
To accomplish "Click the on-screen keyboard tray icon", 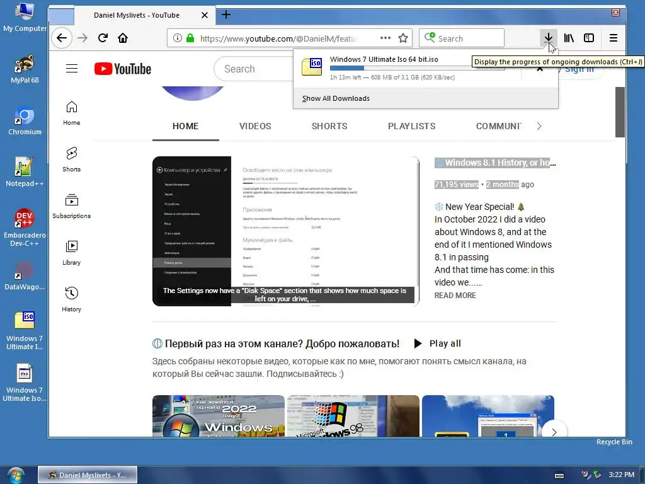I will [559, 475].
